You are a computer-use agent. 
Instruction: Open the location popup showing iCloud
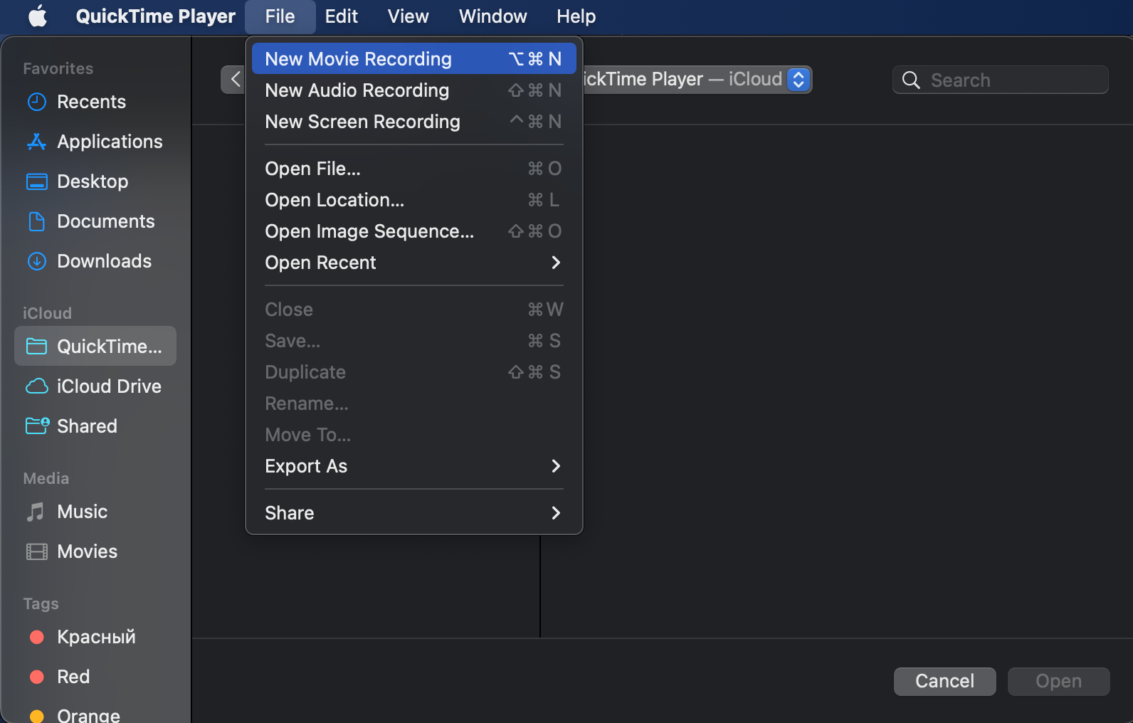tap(799, 79)
